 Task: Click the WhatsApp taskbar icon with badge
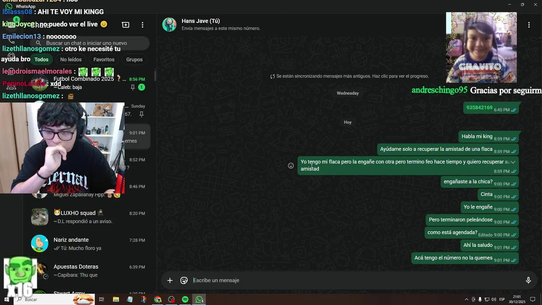point(199,299)
